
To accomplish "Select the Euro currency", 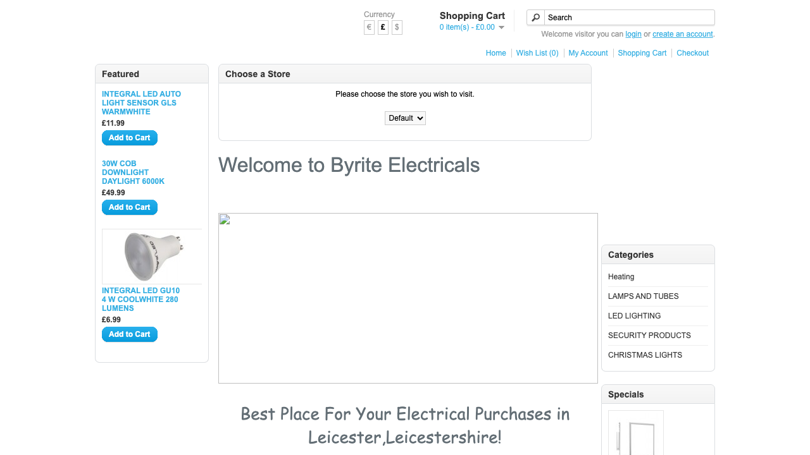I will (369, 27).
